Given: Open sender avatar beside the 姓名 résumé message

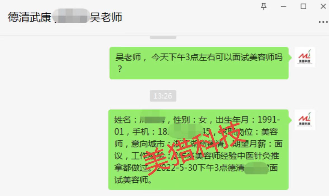Looking at the screenshot, I should (x=305, y=119).
